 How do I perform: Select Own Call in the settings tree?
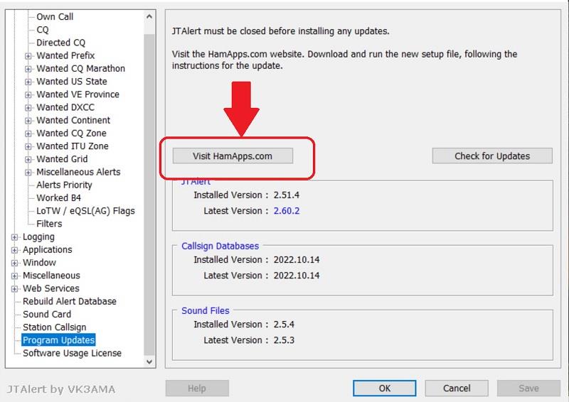point(55,16)
